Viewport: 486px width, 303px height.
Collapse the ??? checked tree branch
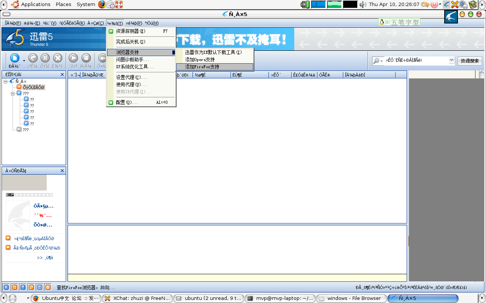pos(13,93)
